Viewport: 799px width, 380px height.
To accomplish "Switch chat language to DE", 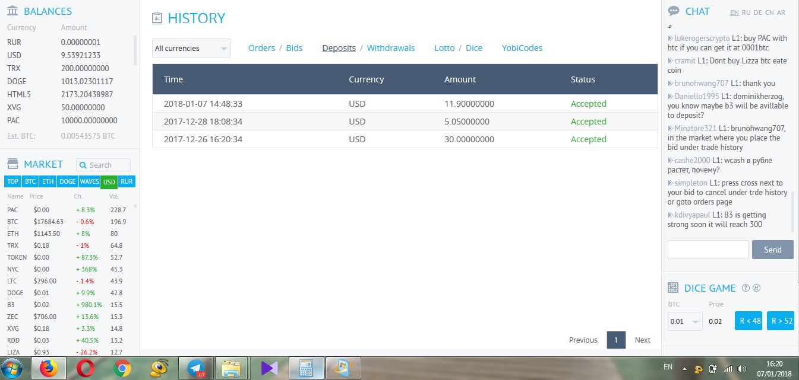I will click(x=757, y=12).
